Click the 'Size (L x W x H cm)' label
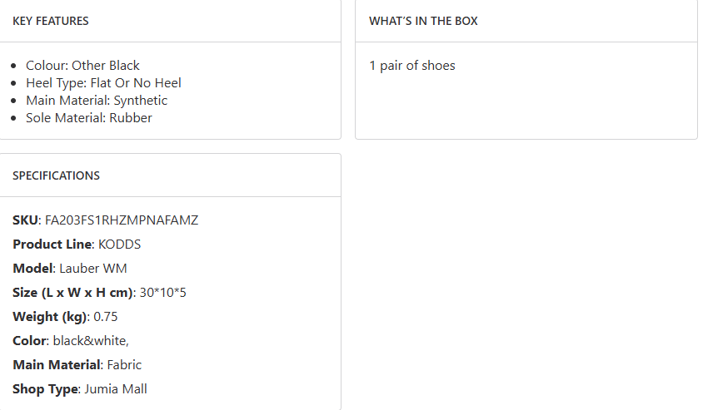The height and width of the screenshot is (410, 703). click(72, 293)
